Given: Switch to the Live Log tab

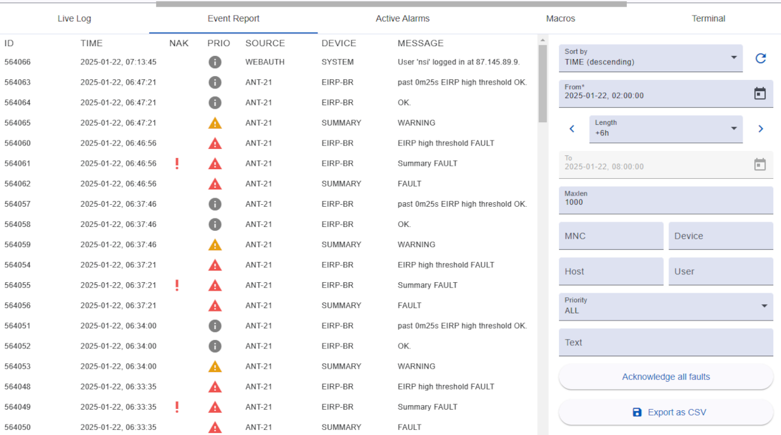Looking at the screenshot, I should point(74,19).
